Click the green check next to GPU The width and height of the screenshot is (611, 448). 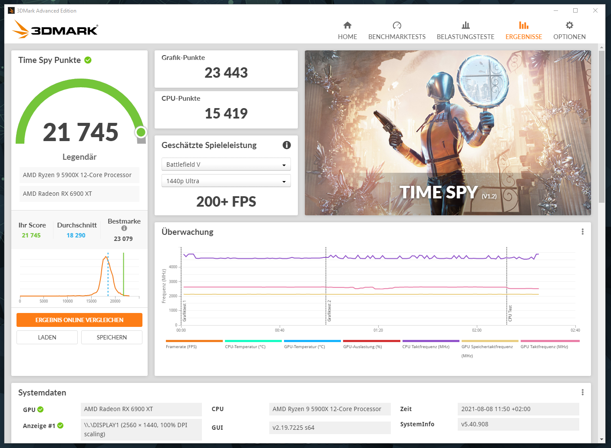(x=40, y=409)
